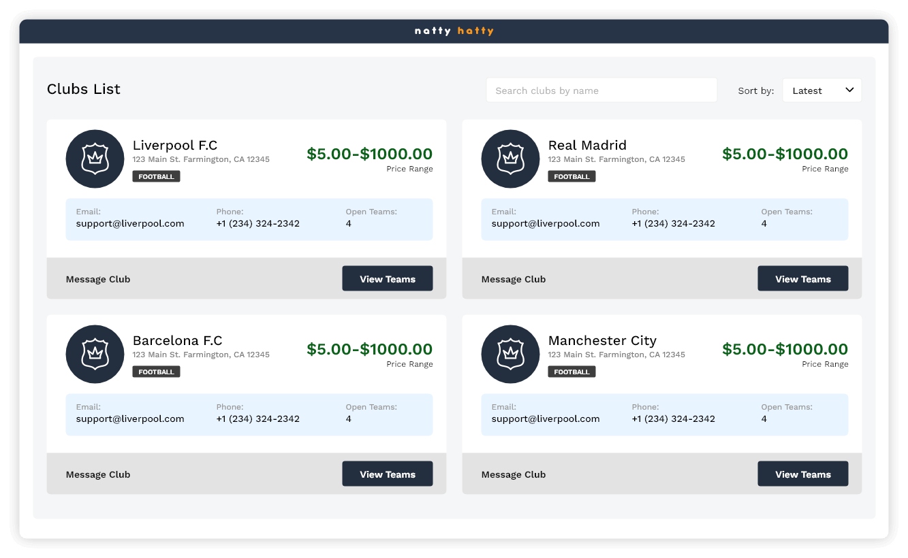Message Club for Real Madrid
This screenshot has height=558, width=908.
click(x=514, y=279)
